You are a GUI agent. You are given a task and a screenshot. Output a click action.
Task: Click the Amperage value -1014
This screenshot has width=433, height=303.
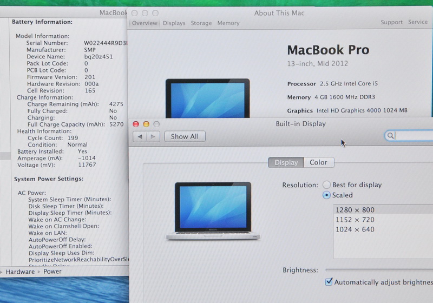(87, 158)
